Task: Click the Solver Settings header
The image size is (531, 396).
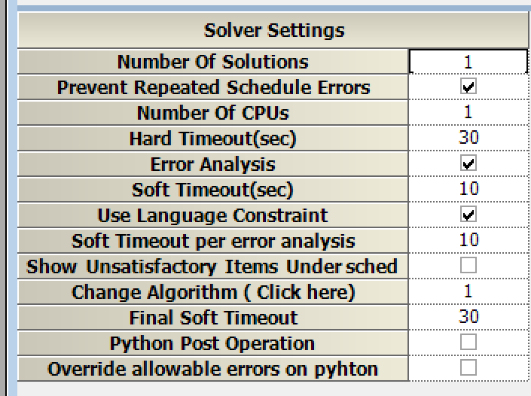Action: (274, 31)
